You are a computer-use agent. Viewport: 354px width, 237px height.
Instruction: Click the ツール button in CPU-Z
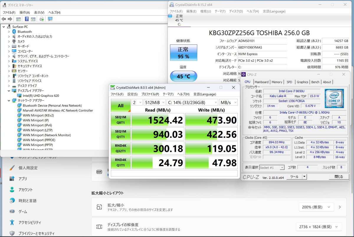point(294,177)
